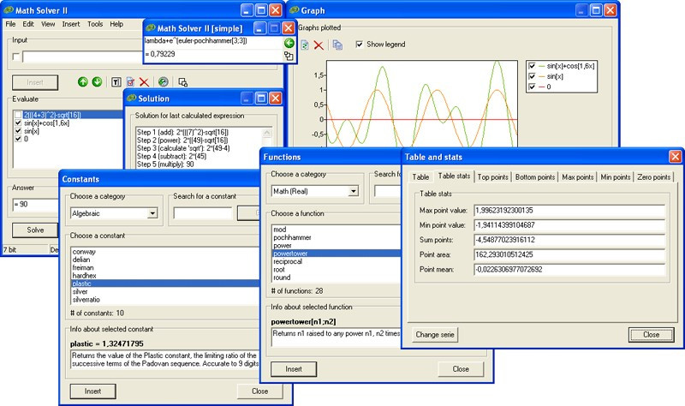This screenshot has width=685, height=406.
Task: Select the pochhammer function in the list
Action: tap(337, 237)
